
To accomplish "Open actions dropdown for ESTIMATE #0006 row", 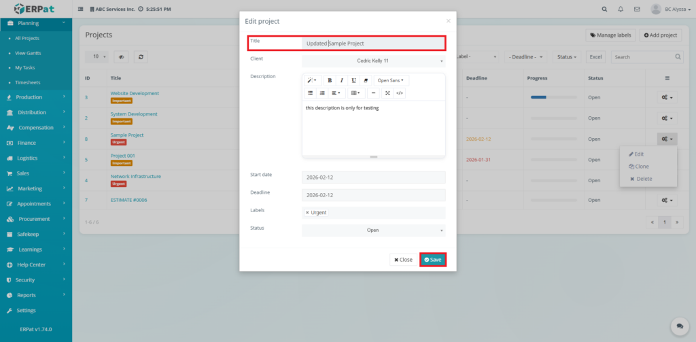I will click(667, 201).
